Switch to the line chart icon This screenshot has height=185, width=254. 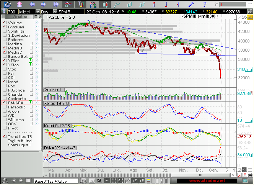117,4
